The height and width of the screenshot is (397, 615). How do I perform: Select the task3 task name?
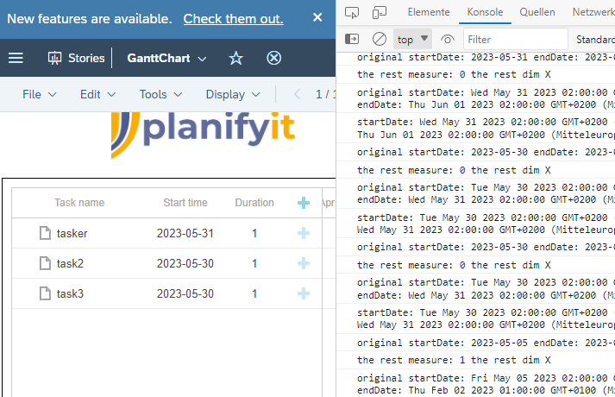point(70,293)
